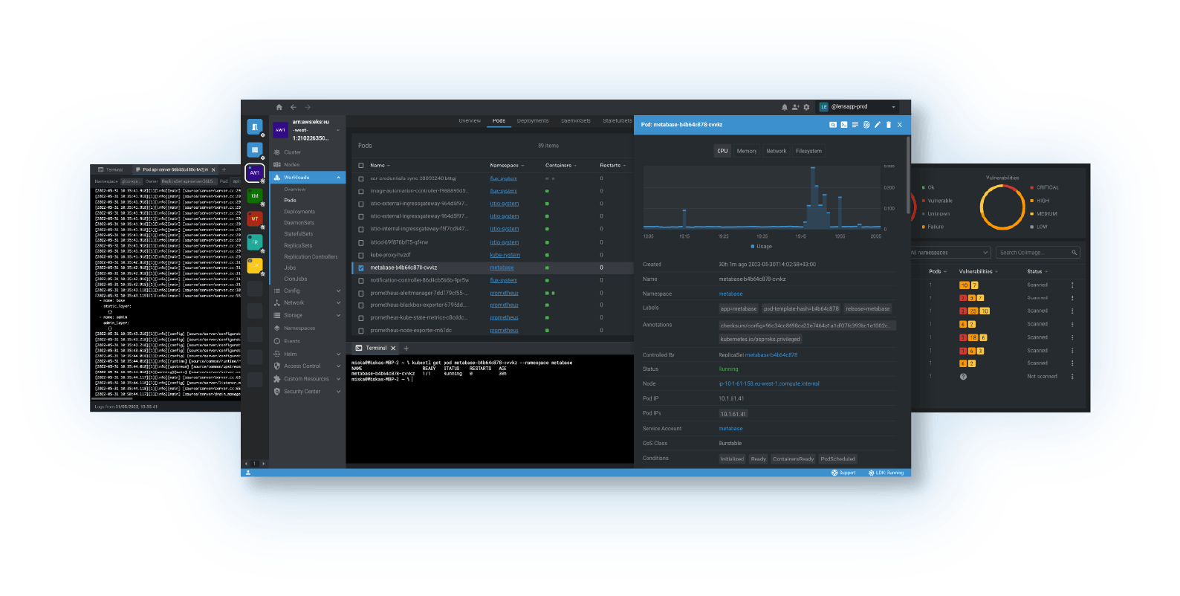This screenshot has width=1180, height=596.
Task: Open preferences gear next to @lensapp-prod
Action: click(806, 107)
